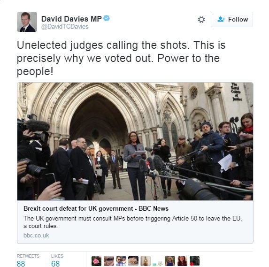Click the fourth liker avatar with food image
Screen dimensions: 269x267
click(133, 261)
